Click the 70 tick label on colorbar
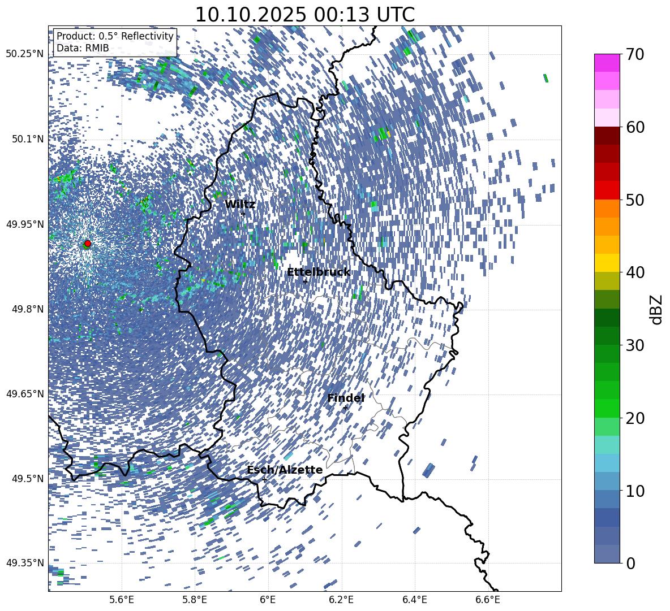 click(635, 55)
